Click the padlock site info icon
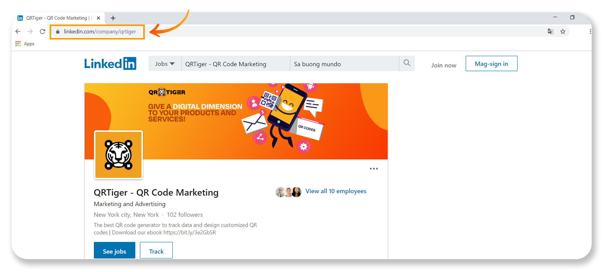Viewport: 603px width, 272px height. pos(57,31)
